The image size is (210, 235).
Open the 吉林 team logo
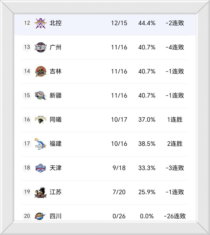point(40,71)
